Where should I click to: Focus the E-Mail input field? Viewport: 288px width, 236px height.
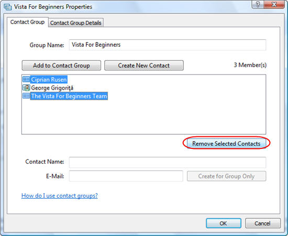tap(126, 176)
